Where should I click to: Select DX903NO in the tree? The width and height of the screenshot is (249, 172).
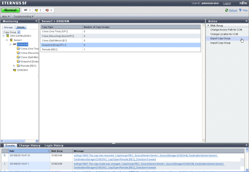point(22,70)
